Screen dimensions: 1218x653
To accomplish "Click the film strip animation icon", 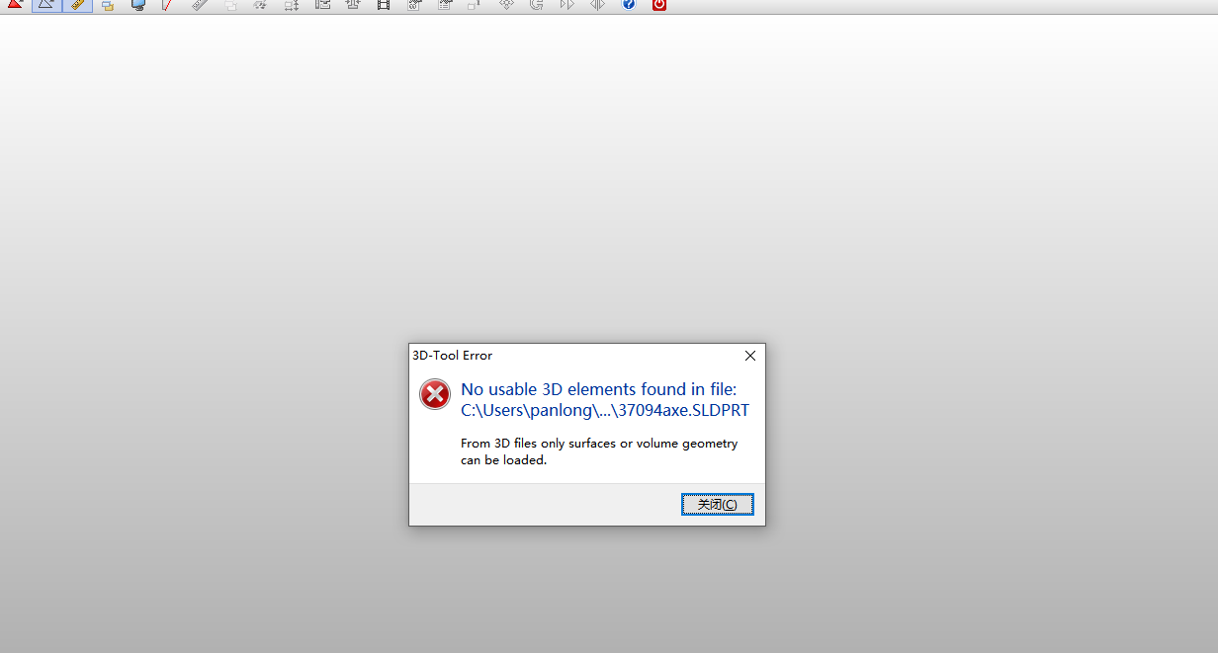I will click(x=384, y=5).
